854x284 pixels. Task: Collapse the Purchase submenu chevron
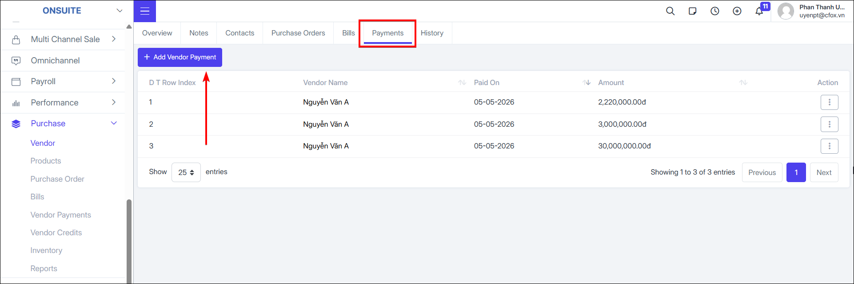coord(114,123)
